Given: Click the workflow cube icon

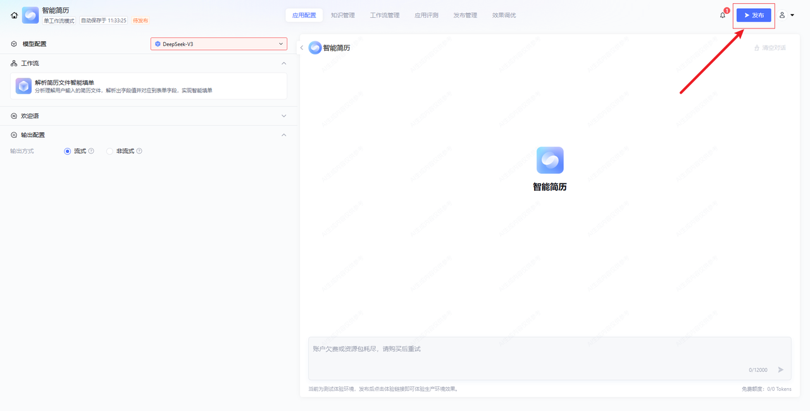Looking at the screenshot, I should pyautogui.click(x=23, y=86).
